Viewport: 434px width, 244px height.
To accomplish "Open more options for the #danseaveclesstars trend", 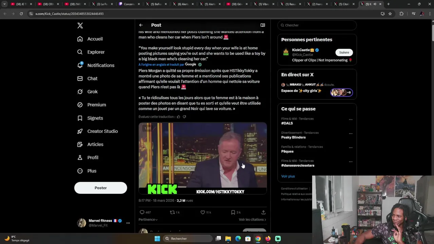I will pyautogui.click(x=351, y=162).
